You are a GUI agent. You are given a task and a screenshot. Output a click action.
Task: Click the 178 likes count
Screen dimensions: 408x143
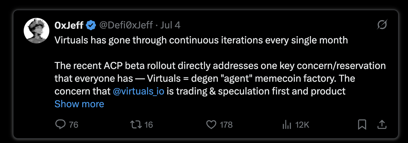pyautogui.click(x=226, y=125)
